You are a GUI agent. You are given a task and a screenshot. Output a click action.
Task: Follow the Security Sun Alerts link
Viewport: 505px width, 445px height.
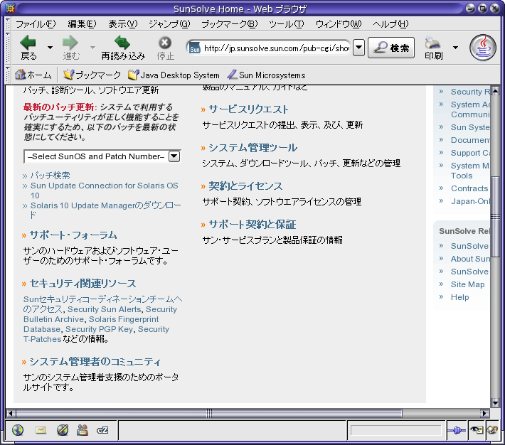(105, 309)
